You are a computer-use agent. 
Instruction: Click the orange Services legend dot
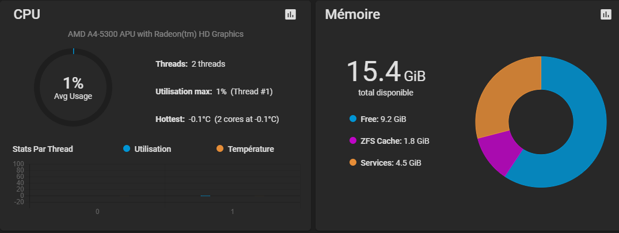click(353, 163)
